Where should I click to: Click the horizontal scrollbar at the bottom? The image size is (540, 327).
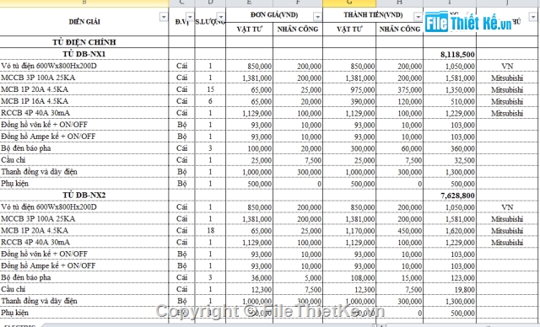[x=462, y=325]
